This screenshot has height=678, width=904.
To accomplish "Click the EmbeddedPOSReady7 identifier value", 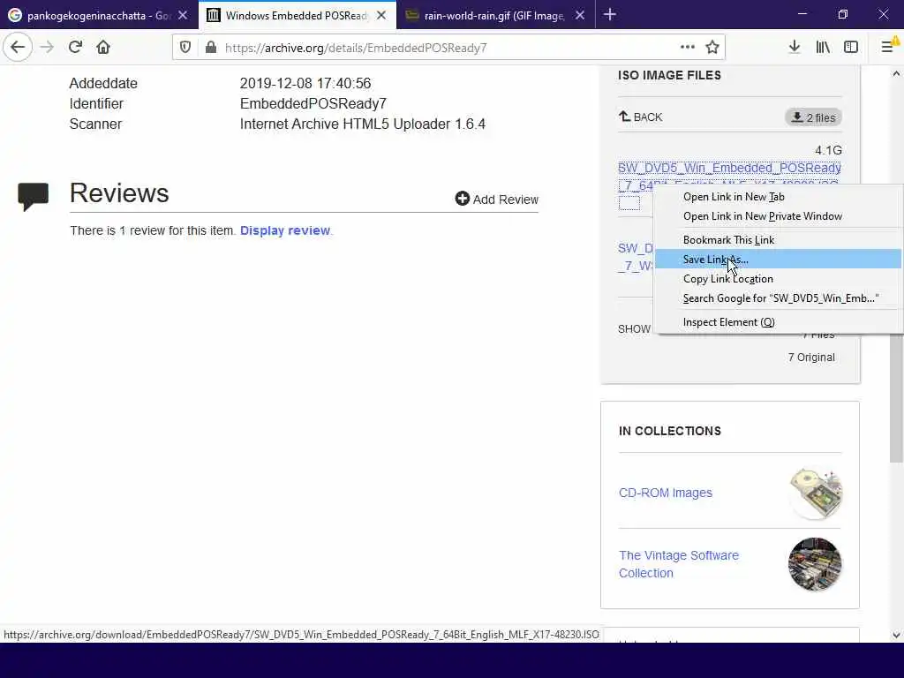I will (x=313, y=104).
